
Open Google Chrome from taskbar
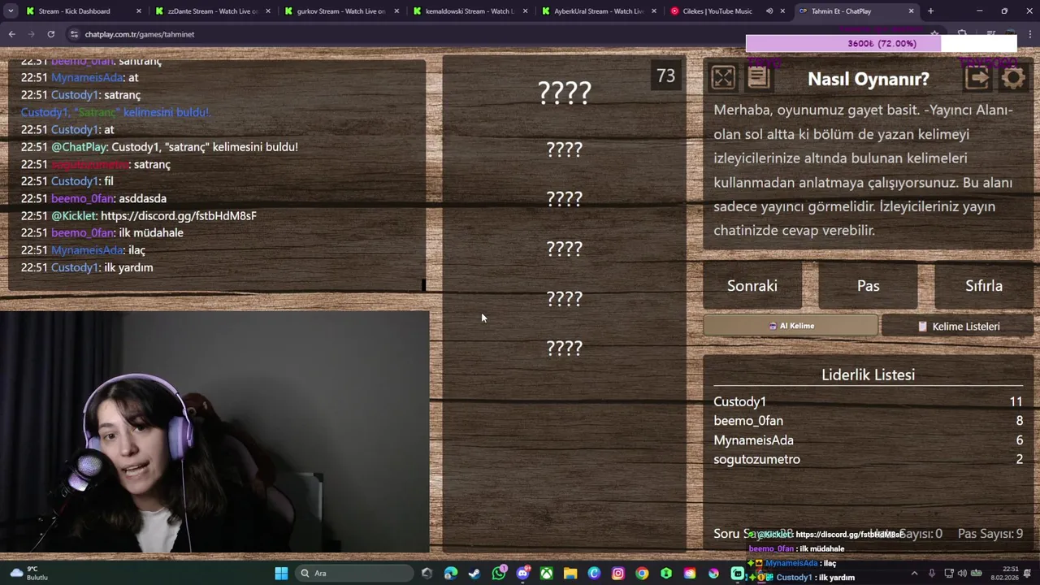click(x=641, y=573)
